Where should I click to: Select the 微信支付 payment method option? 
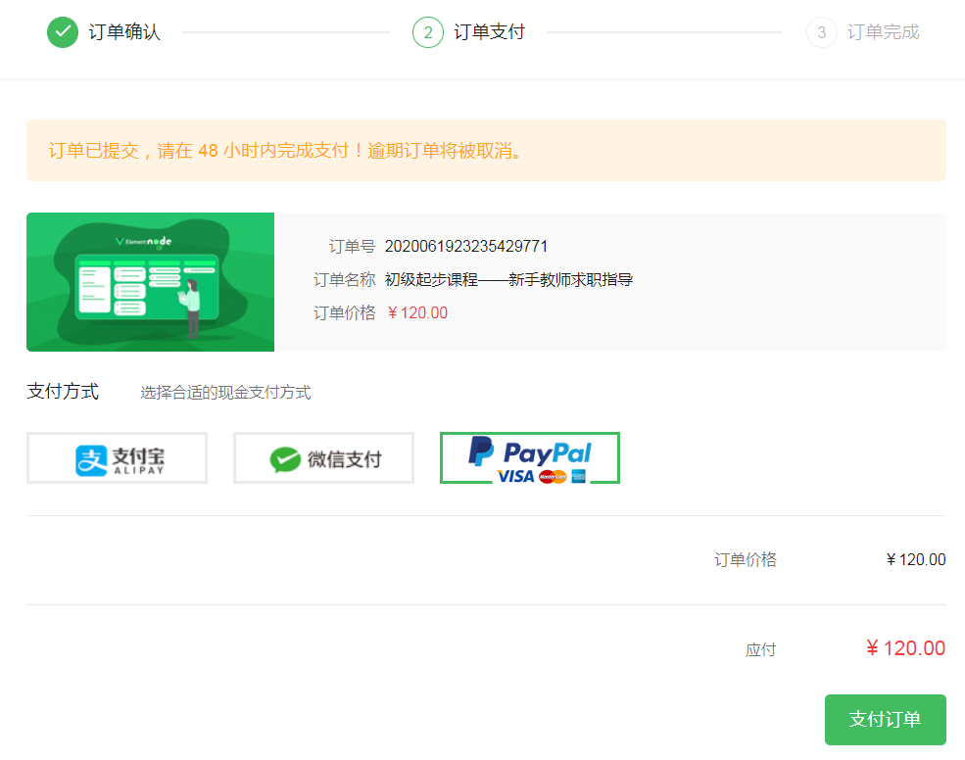[323, 457]
